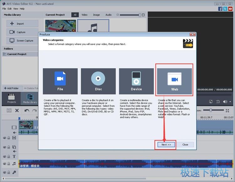This screenshot has width=235, height=182.
Task: Click the volume speaker icon
Action: [x=225, y=101]
